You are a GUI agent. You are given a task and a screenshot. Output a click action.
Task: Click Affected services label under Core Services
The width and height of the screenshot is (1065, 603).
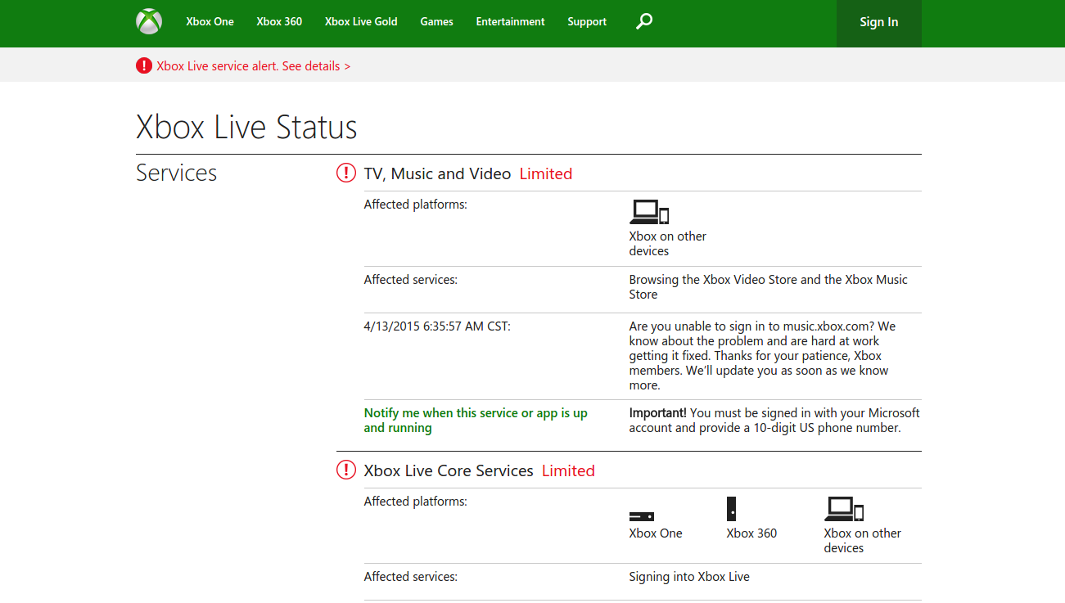point(410,577)
